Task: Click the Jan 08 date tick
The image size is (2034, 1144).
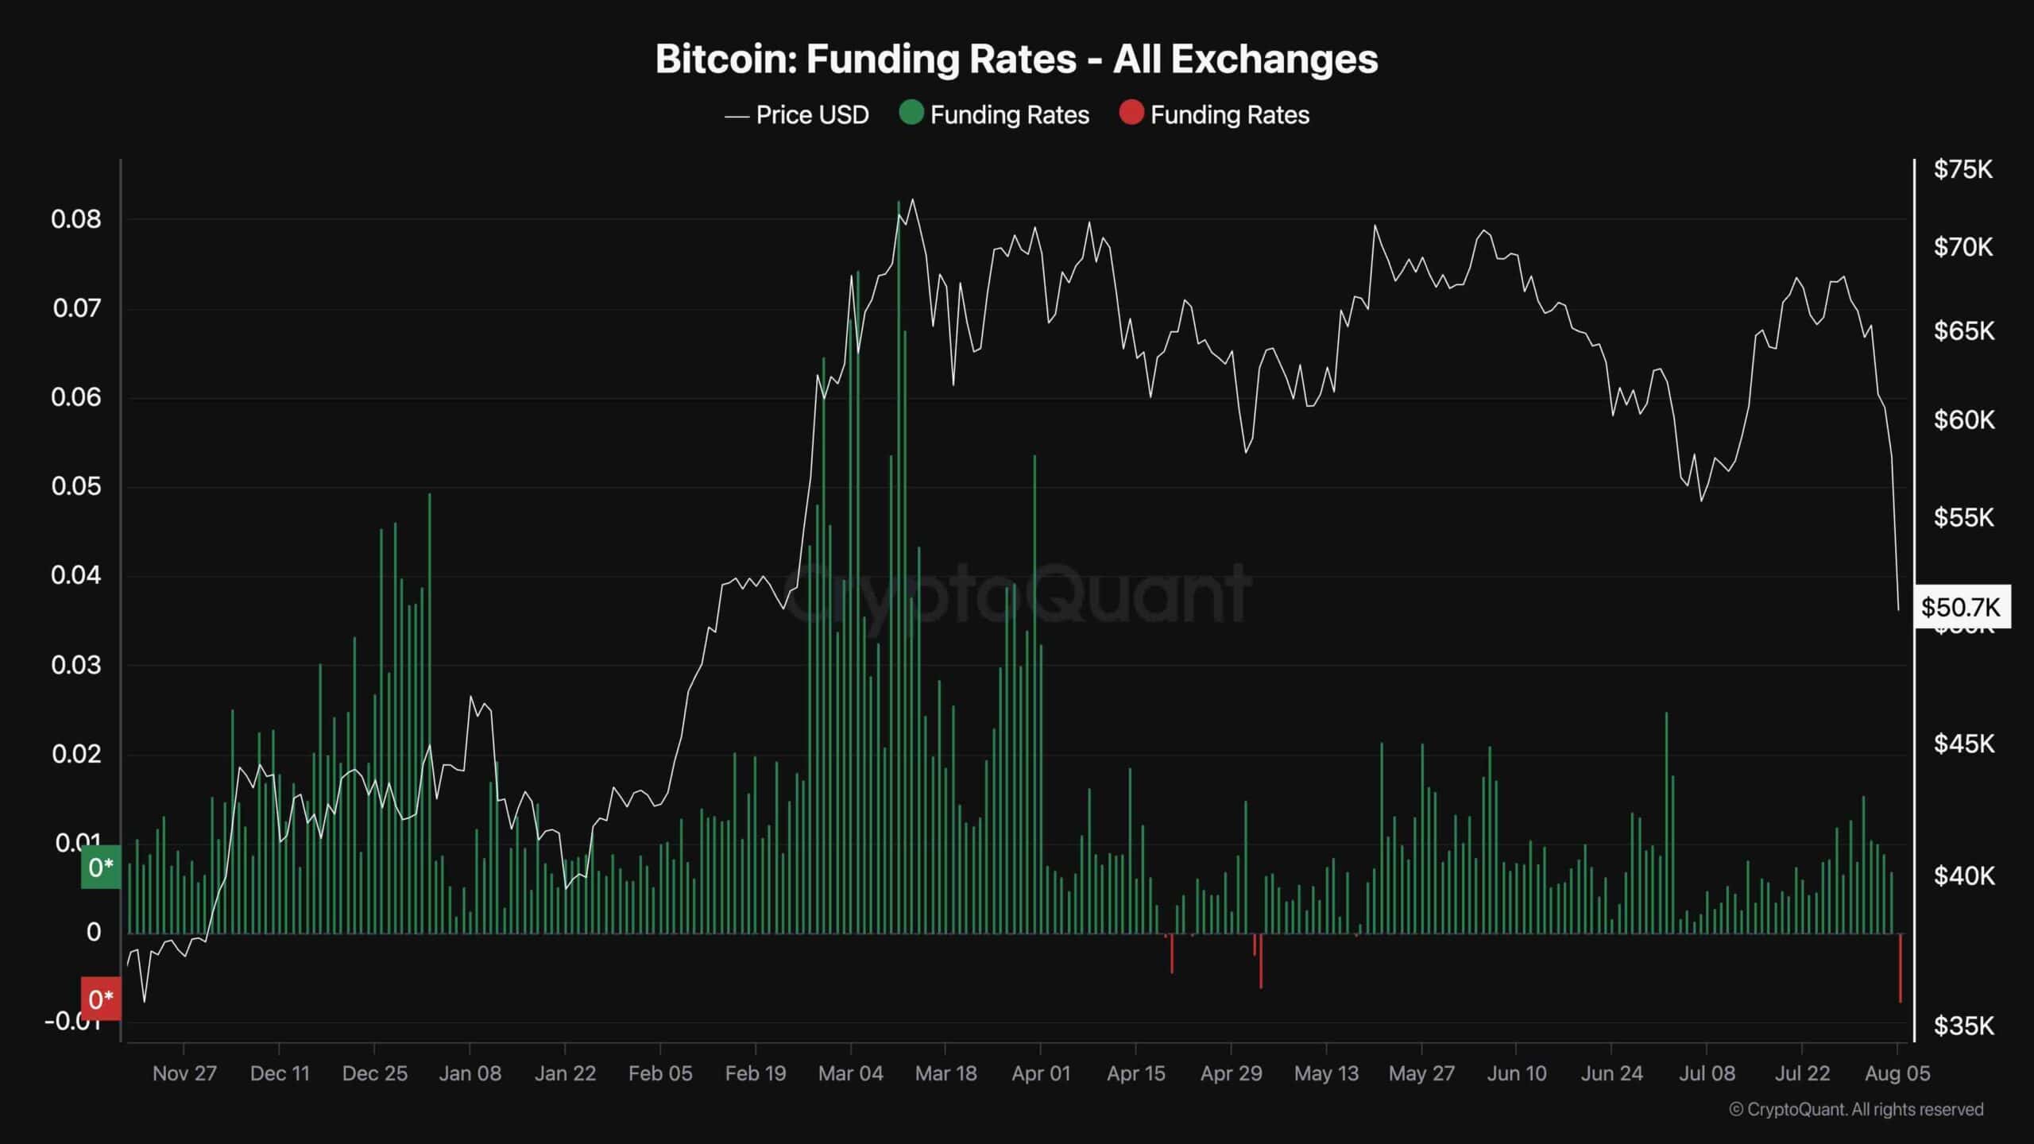Action: pyautogui.click(x=470, y=1073)
